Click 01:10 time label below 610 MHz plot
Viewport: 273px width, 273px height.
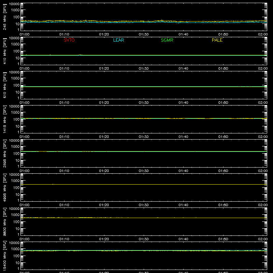pos(64,103)
